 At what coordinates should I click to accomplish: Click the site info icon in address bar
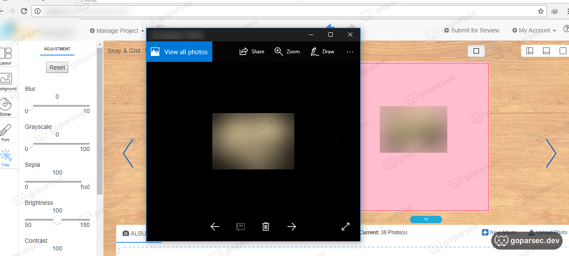(x=38, y=11)
